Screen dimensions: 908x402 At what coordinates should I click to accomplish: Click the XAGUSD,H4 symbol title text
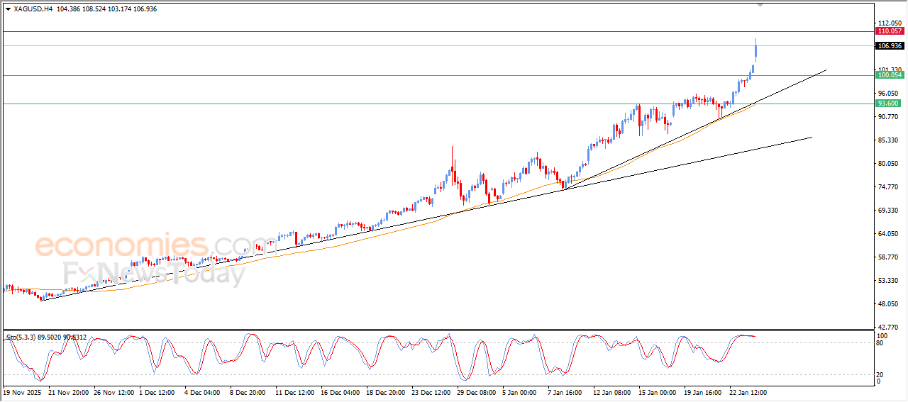pos(33,9)
